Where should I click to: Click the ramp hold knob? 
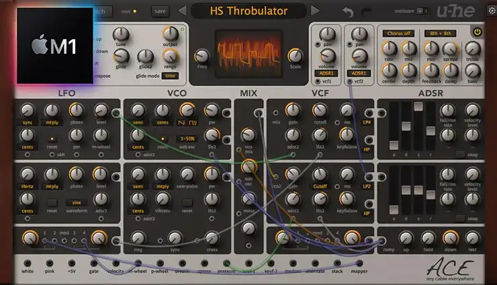tap(428, 239)
